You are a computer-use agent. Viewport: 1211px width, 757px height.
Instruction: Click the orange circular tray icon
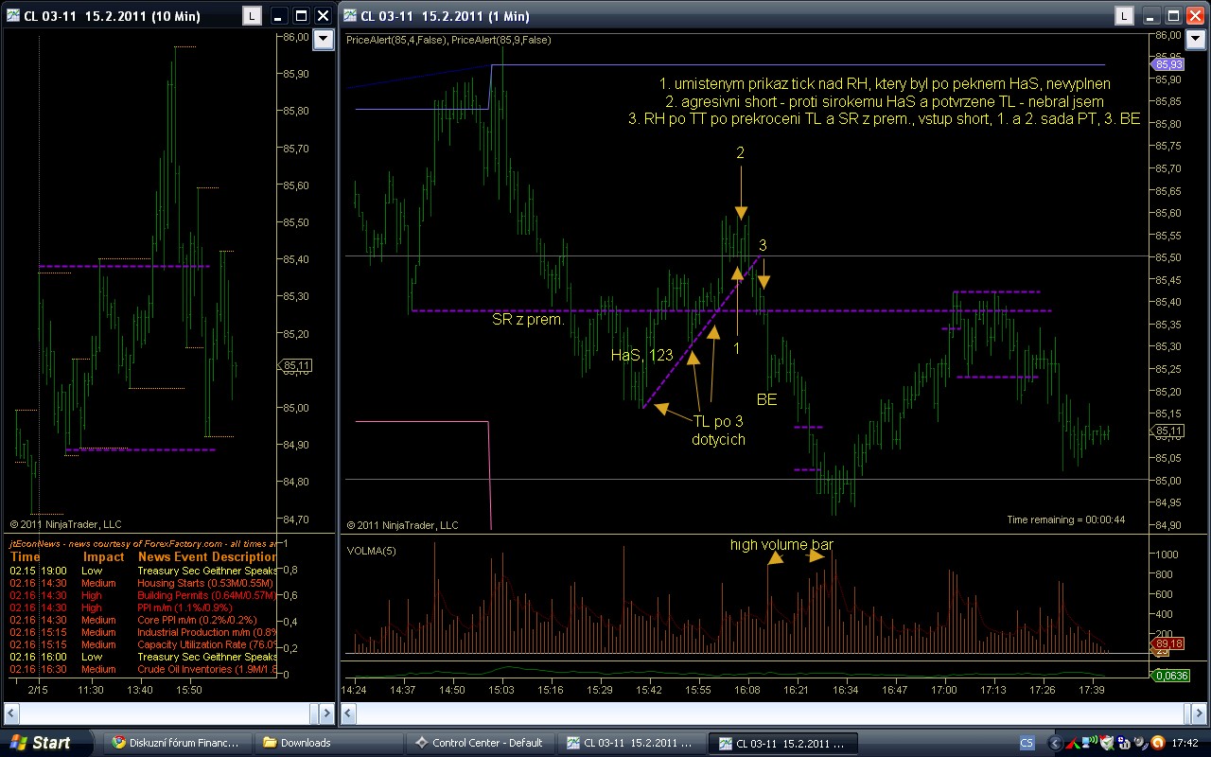[1157, 743]
